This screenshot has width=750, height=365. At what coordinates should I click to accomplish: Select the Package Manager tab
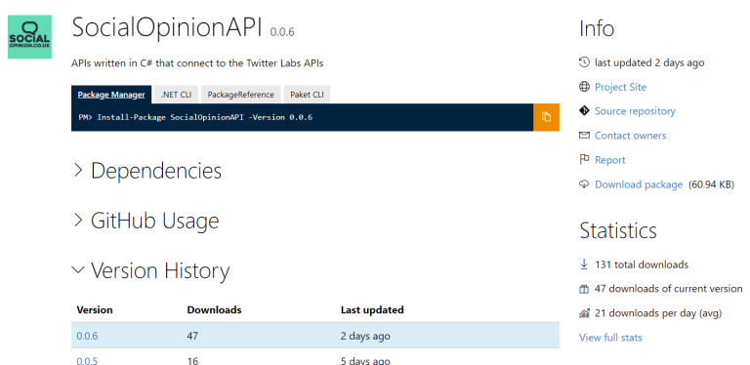pyautogui.click(x=111, y=94)
